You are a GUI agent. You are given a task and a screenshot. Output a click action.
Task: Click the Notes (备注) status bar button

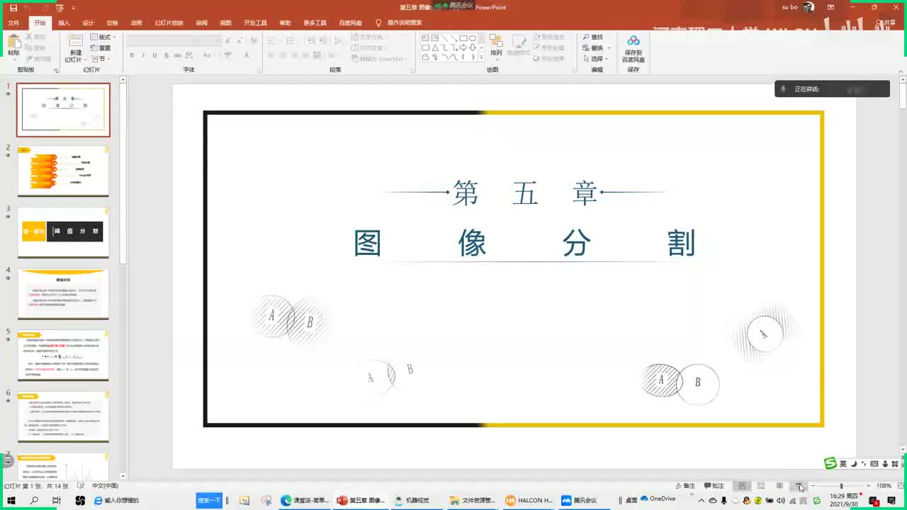tap(685, 486)
